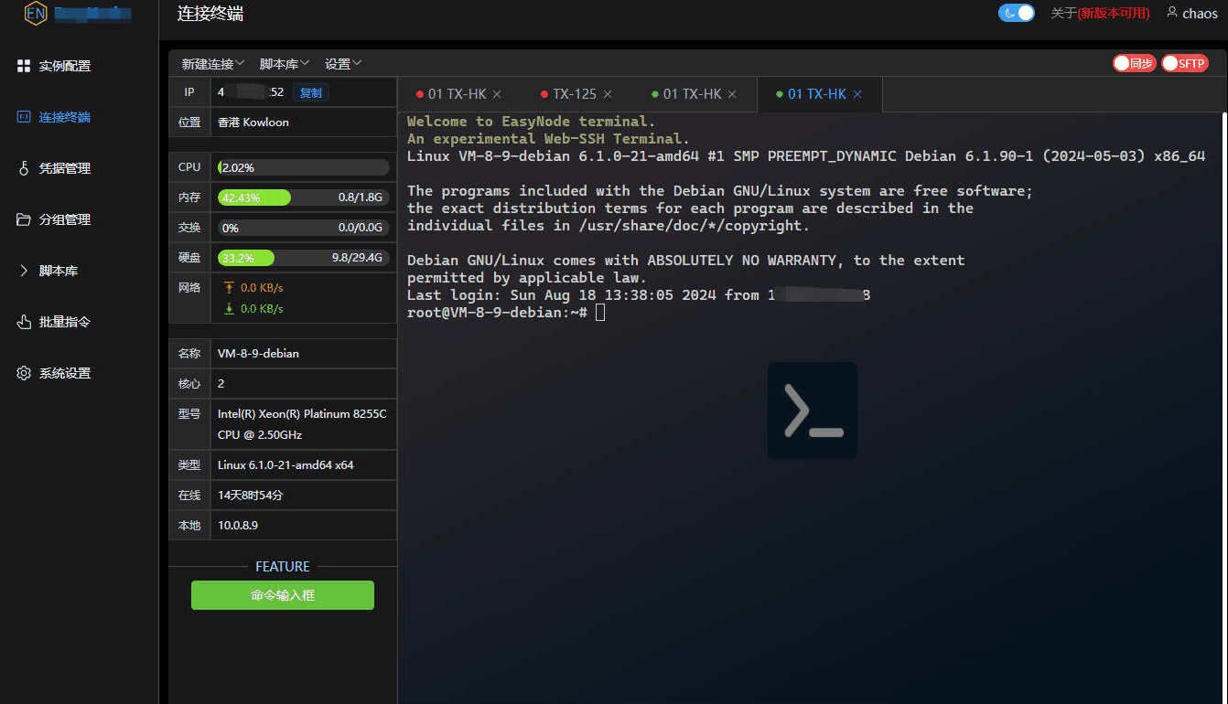1228x704 pixels.
Task: Expand the 新建连接 dropdown
Action: coord(213,64)
